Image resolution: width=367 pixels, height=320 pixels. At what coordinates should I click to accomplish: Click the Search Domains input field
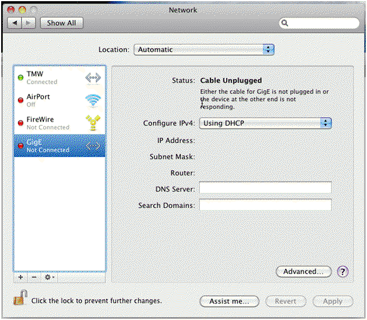[265, 205]
